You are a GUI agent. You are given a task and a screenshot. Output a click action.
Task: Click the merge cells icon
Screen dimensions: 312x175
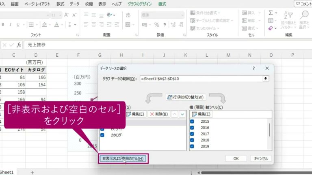(x=128, y=25)
